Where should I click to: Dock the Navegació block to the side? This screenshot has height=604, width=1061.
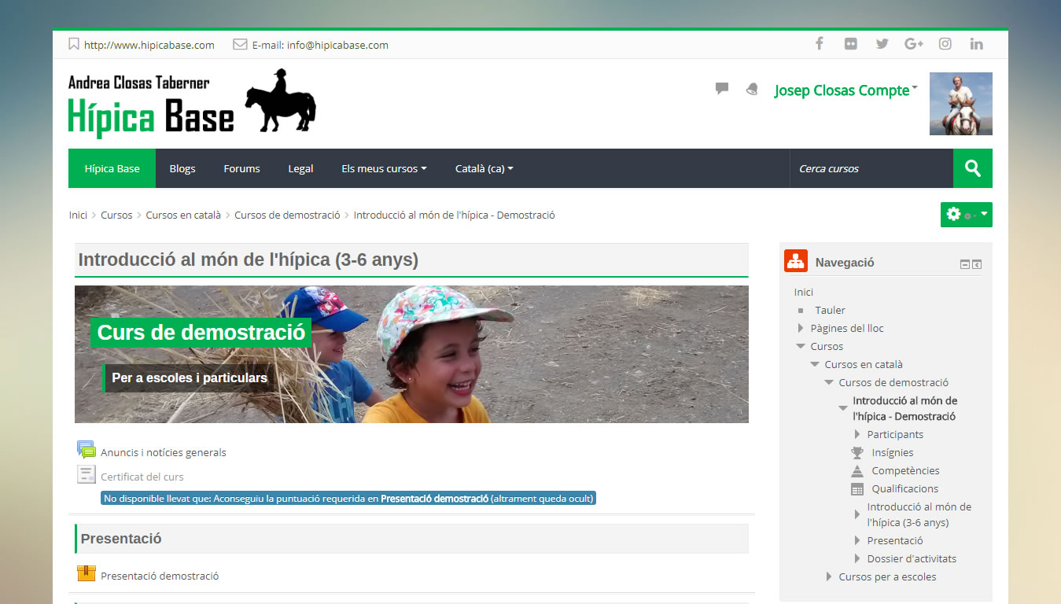[977, 264]
